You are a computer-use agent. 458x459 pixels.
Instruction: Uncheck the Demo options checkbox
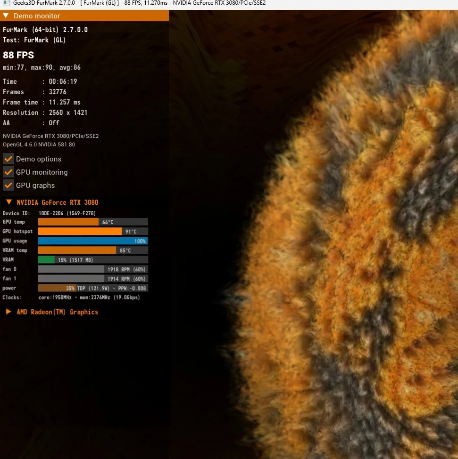click(x=8, y=159)
